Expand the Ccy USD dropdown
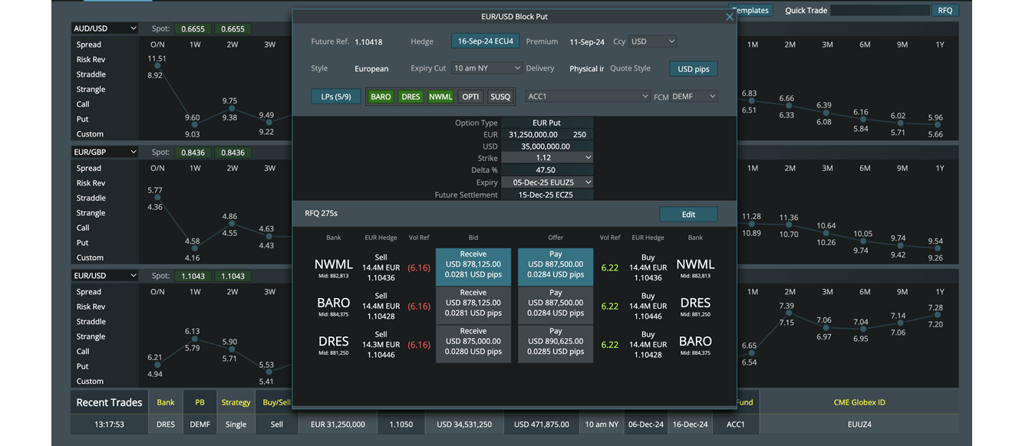The height and width of the screenshot is (446, 1032). 653,41
